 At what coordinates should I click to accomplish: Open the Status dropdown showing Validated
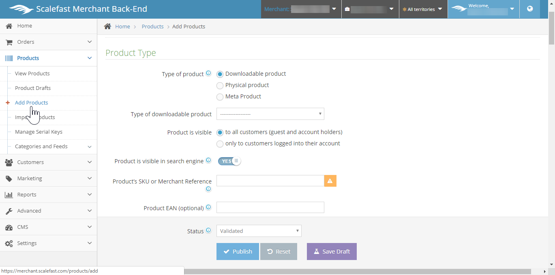click(259, 231)
